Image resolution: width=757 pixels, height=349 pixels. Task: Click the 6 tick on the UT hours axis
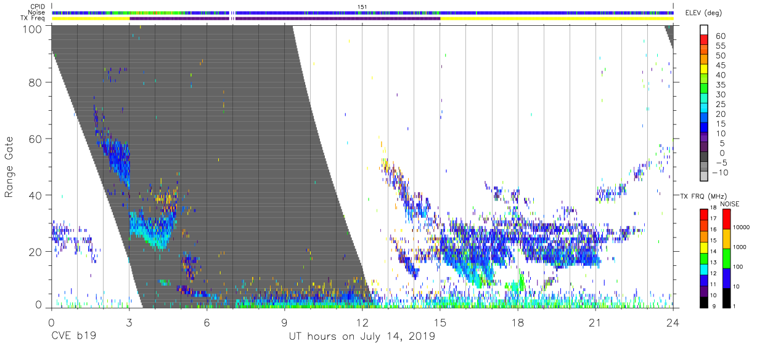coord(207,323)
